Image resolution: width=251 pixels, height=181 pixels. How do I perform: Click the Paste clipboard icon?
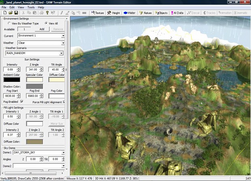[x=34, y=13]
